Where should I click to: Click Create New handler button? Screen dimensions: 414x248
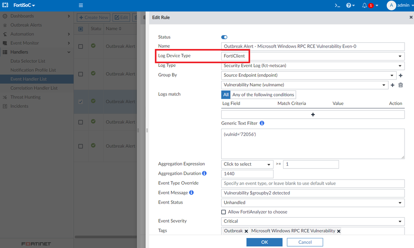pyautogui.click(x=94, y=17)
